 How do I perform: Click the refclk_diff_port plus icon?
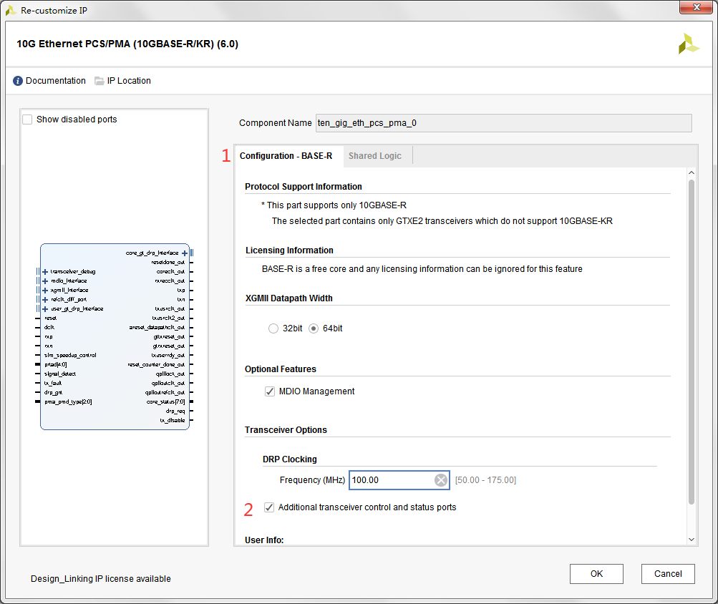tap(45, 299)
